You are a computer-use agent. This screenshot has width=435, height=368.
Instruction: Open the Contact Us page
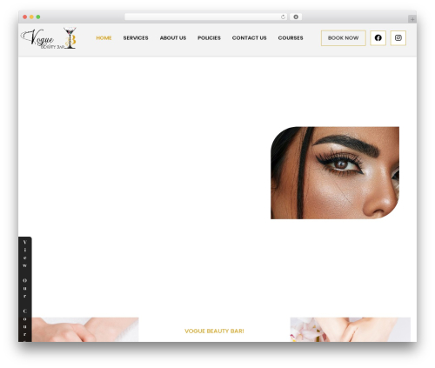(249, 38)
